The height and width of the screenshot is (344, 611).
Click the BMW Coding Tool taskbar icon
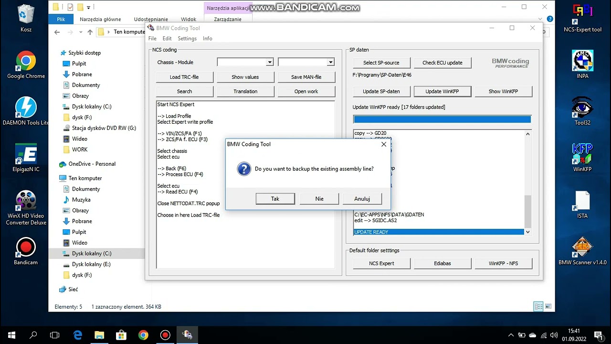[x=187, y=335]
